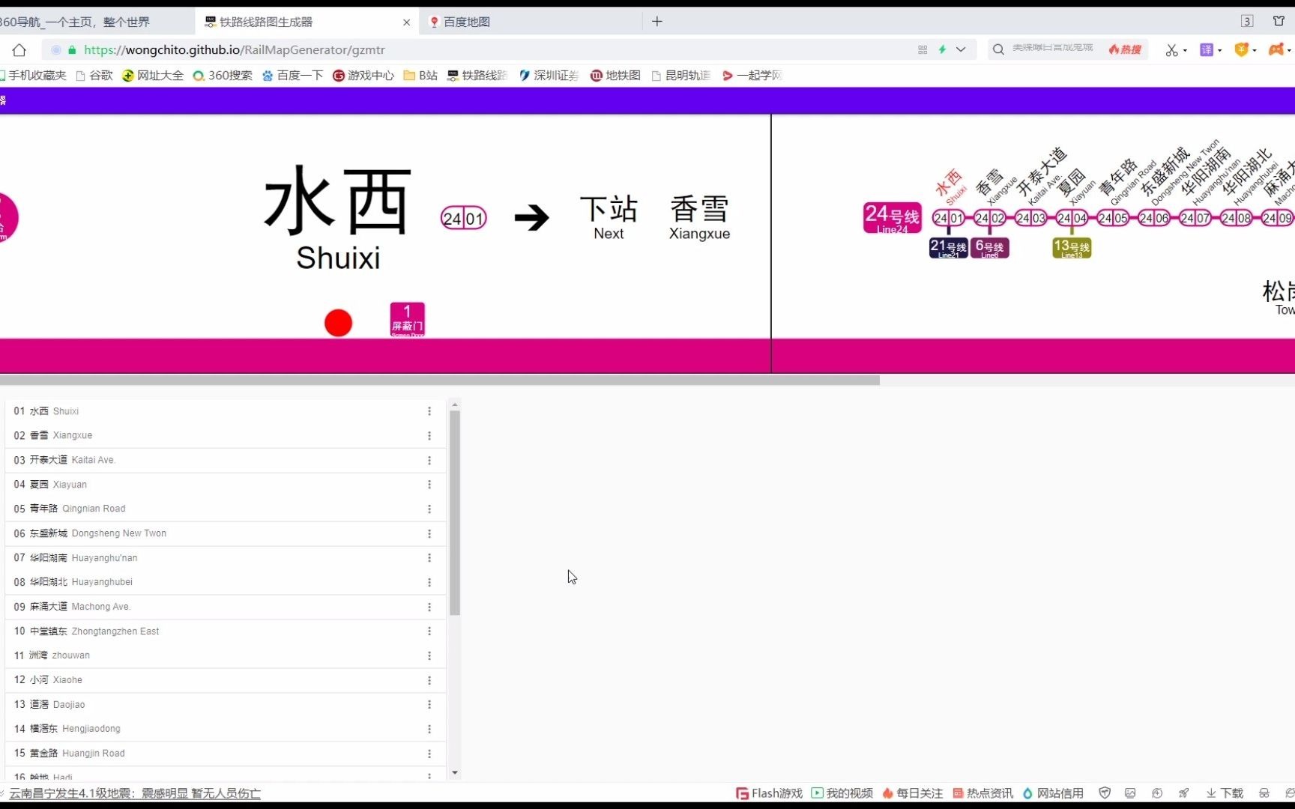The image size is (1295, 809).
Task: Click the 21号线 interchange badge on map
Action: tap(948, 248)
